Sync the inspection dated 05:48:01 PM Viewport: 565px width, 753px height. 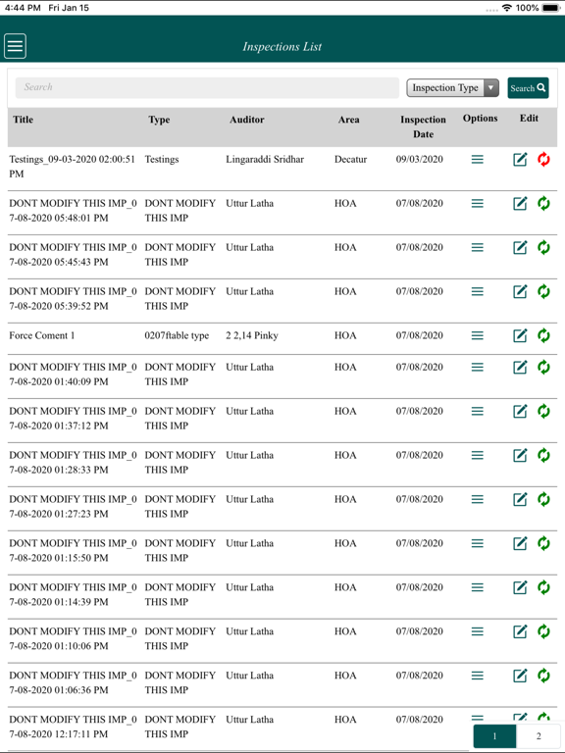[x=543, y=203]
